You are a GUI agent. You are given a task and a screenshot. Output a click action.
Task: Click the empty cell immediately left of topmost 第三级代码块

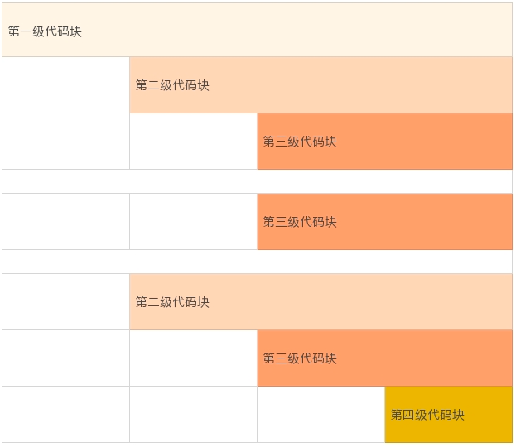[x=193, y=141]
